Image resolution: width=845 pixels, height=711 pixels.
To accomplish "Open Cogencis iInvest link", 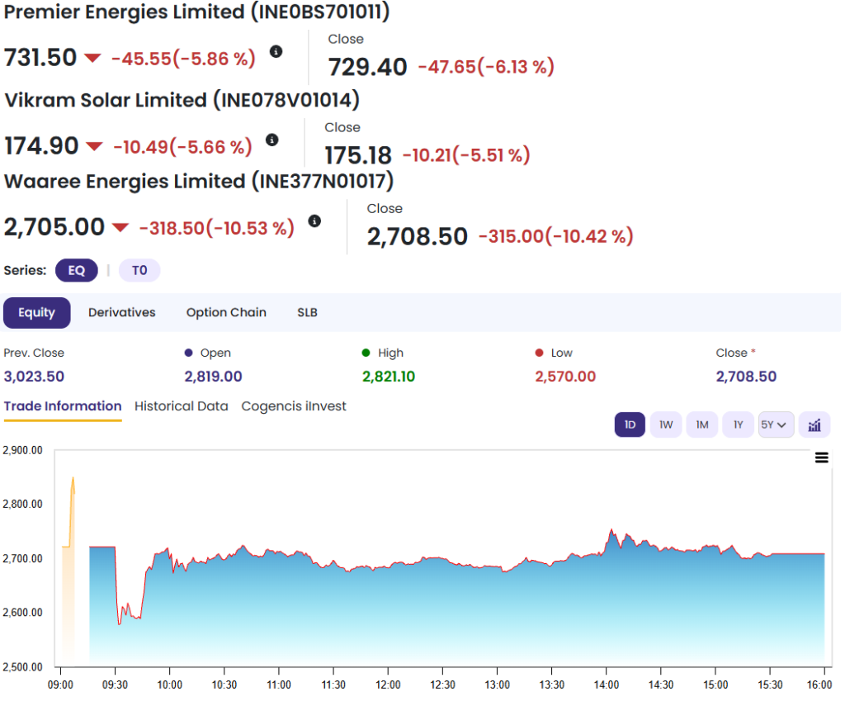I will [x=294, y=406].
